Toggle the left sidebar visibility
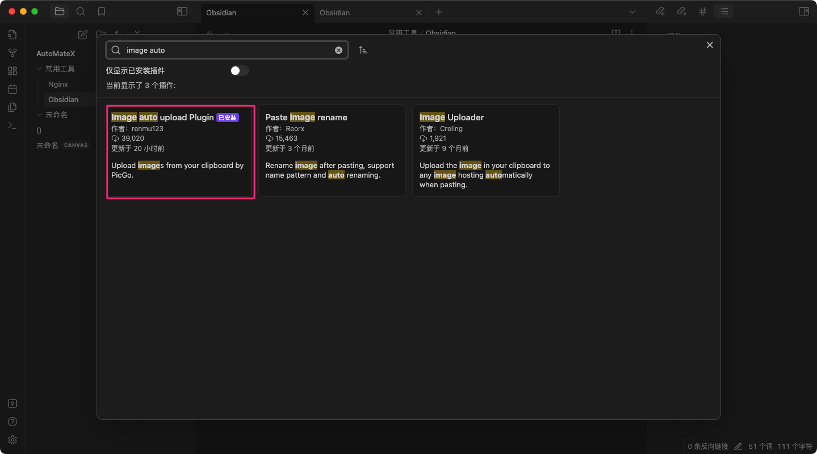The height and width of the screenshot is (454, 817). 182,11
